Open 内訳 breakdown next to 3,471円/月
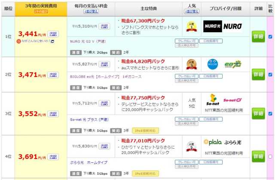The width and height of the screenshot is (275, 180). pyautogui.click(x=53, y=75)
